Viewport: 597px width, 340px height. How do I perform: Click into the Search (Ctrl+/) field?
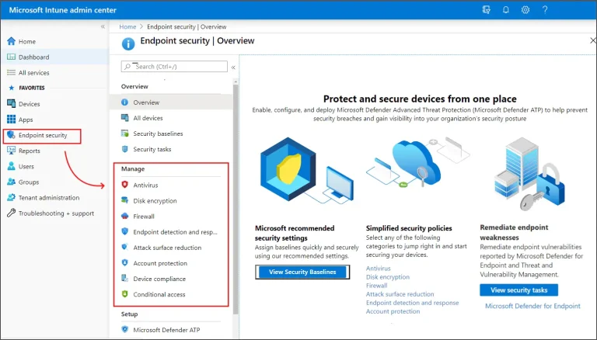click(x=174, y=67)
